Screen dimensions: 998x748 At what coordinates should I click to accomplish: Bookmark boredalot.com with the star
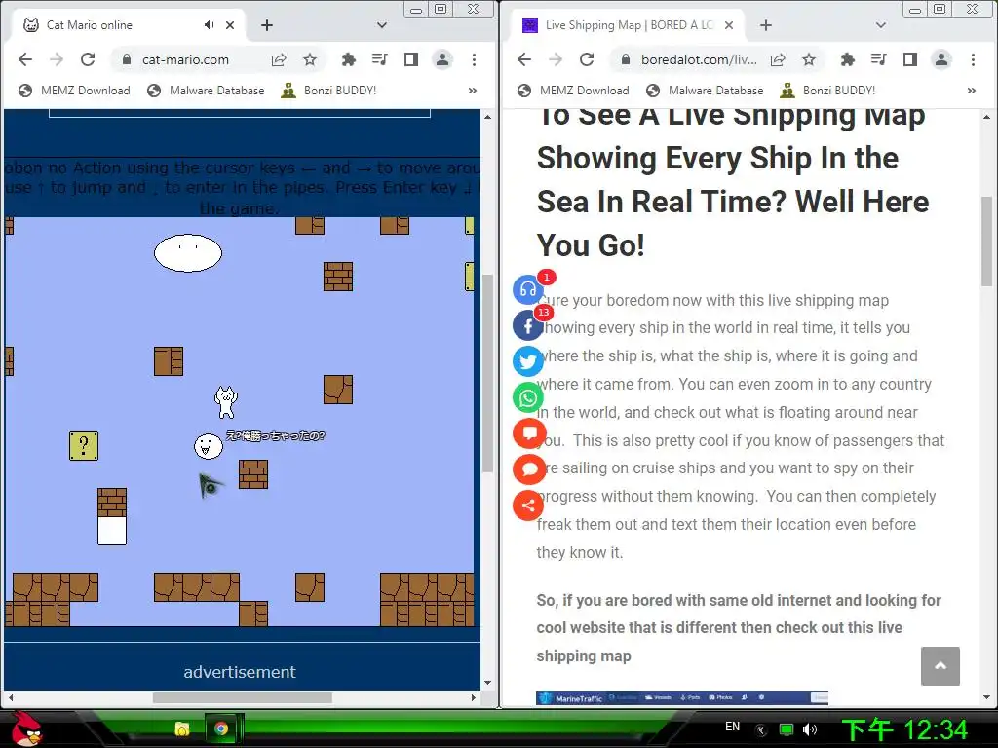(809, 59)
